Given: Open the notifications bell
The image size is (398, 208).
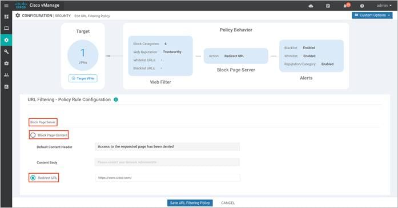Looking at the screenshot, I should click(x=346, y=5).
